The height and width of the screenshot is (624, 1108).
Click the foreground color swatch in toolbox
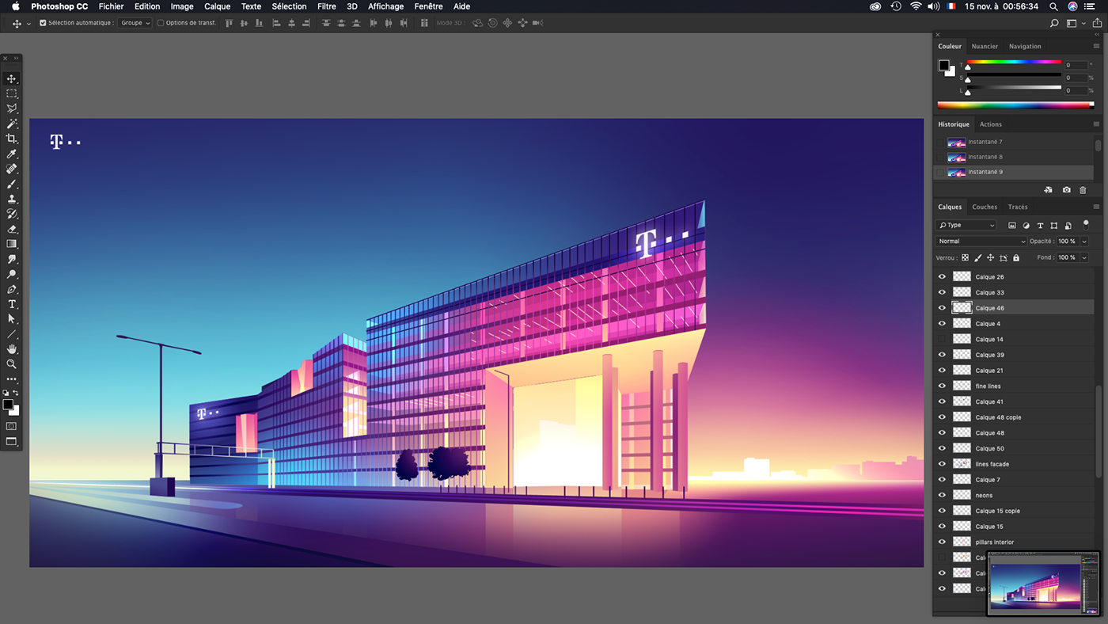click(8, 405)
